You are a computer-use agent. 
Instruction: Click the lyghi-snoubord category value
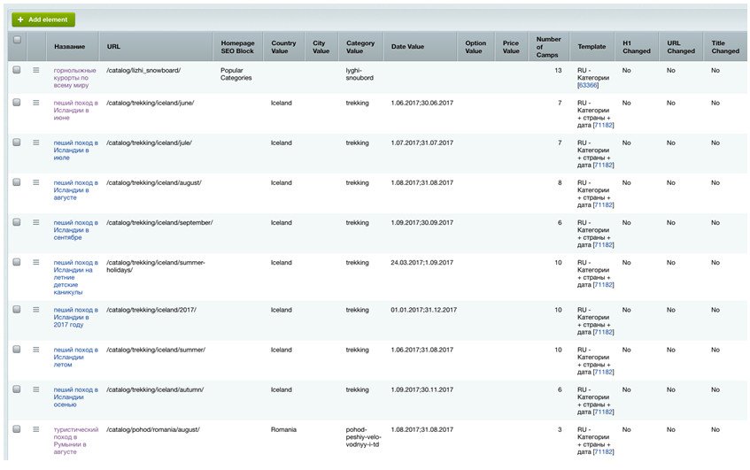(360, 73)
